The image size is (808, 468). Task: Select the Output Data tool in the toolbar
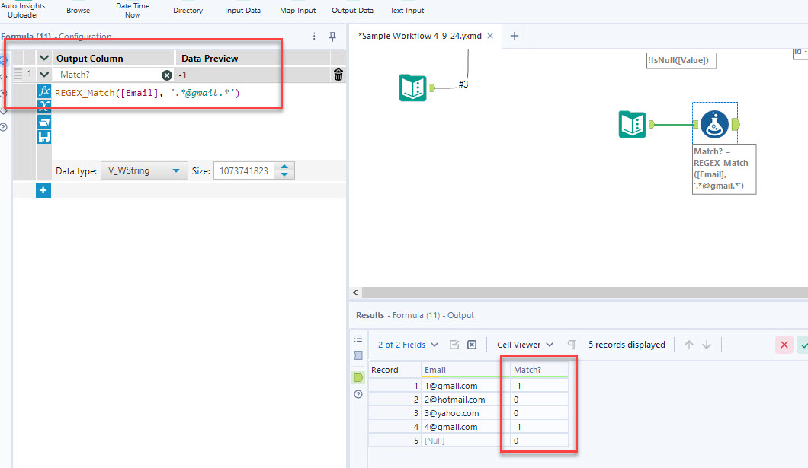click(352, 10)
